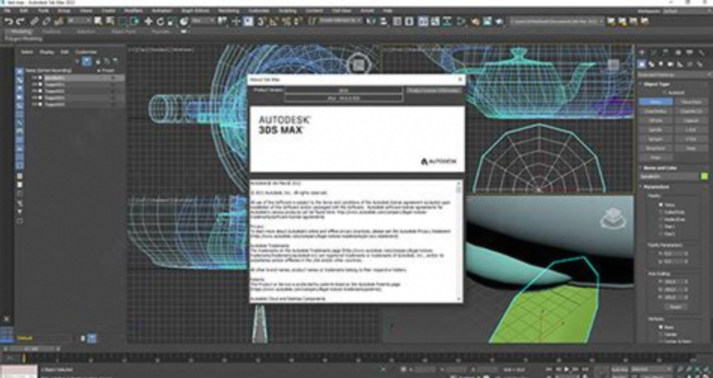Click the Undo arrow in main toolbar

click(x=8, y=21)
